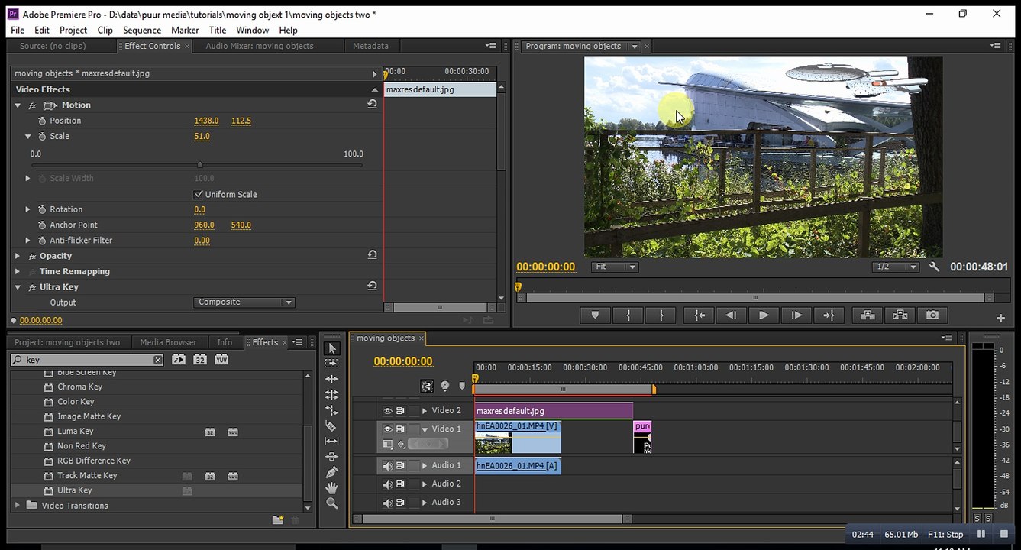Open the button editor plus icon
Image resolution: width=1021 pixels, height=550 pixels.
click(x=1000, y=318)
